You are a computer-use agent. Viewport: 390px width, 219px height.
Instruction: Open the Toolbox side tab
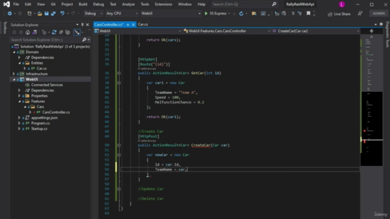click(5, 27)
